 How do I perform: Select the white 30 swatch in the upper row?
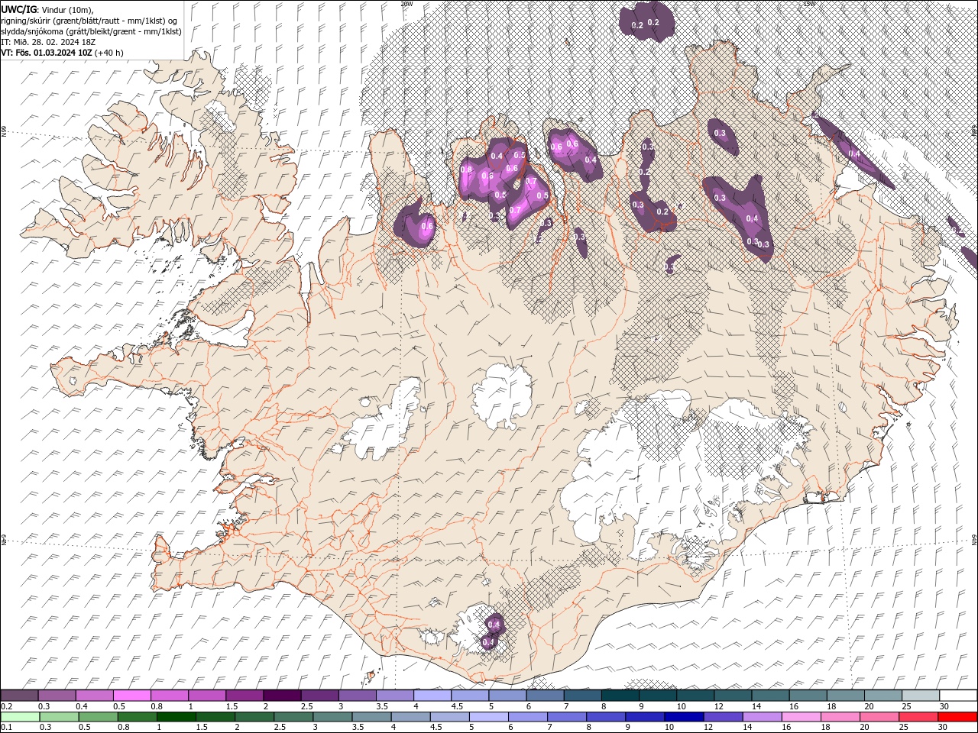pos(958,695)
